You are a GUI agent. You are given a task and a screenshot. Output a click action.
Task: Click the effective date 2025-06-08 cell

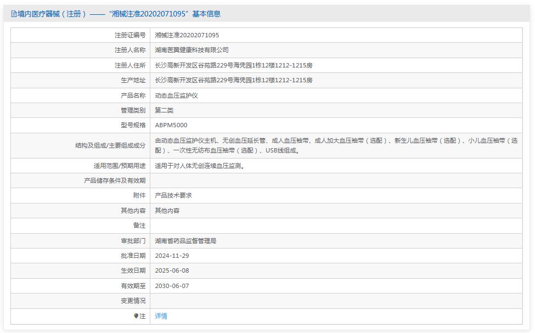coord(173,270)
